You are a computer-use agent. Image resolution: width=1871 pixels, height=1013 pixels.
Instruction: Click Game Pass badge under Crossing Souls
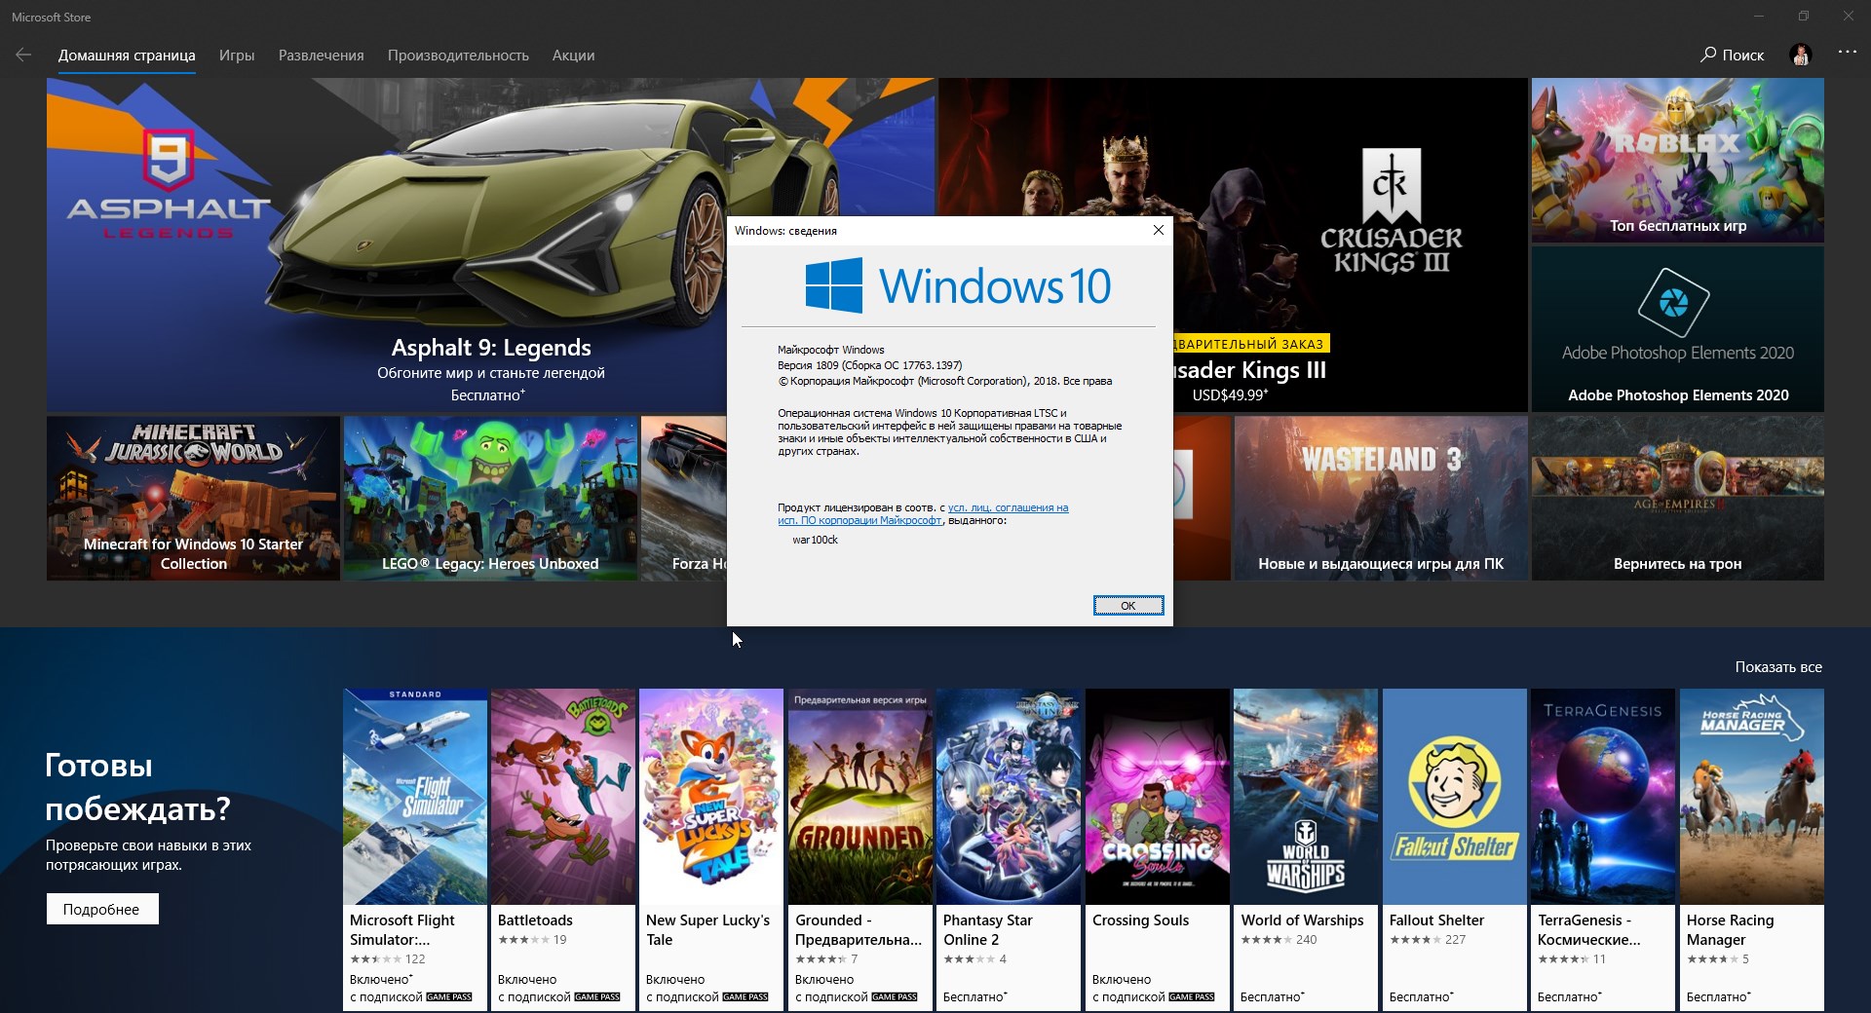pyautogui.click(x=1192, y=997)
